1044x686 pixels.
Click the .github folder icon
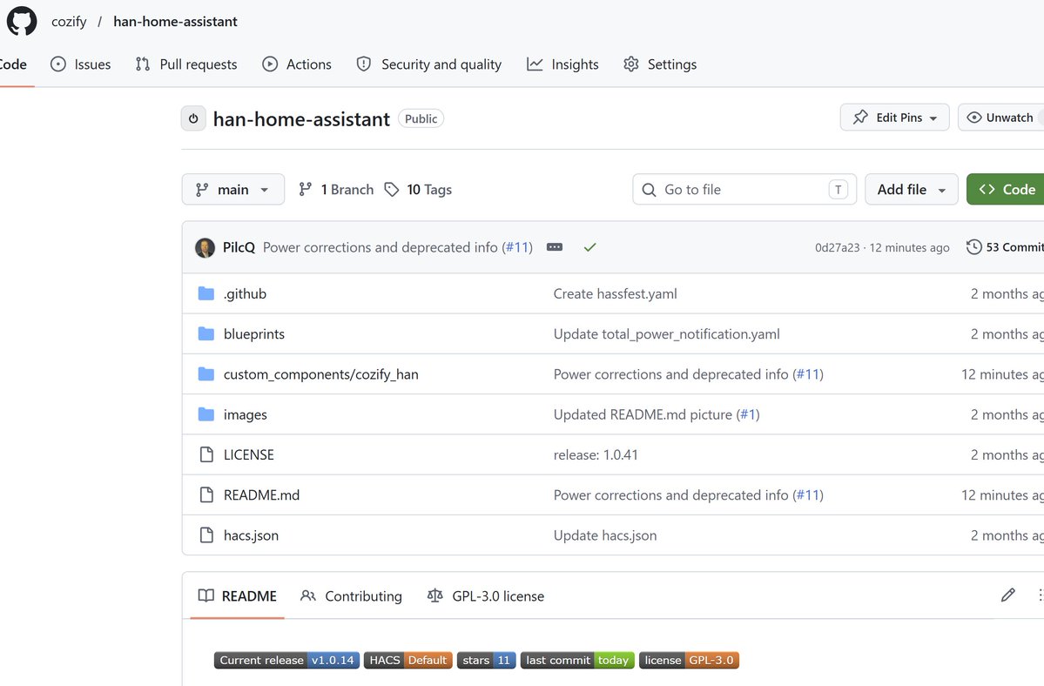pos(206,293)
